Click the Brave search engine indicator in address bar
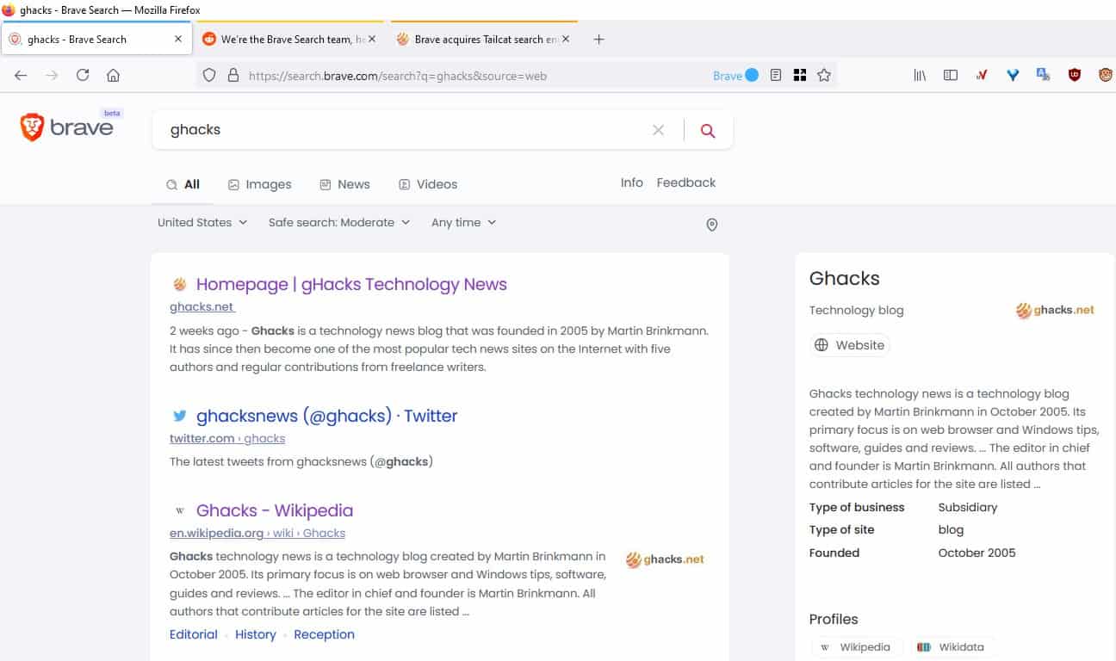 [735, 76]
